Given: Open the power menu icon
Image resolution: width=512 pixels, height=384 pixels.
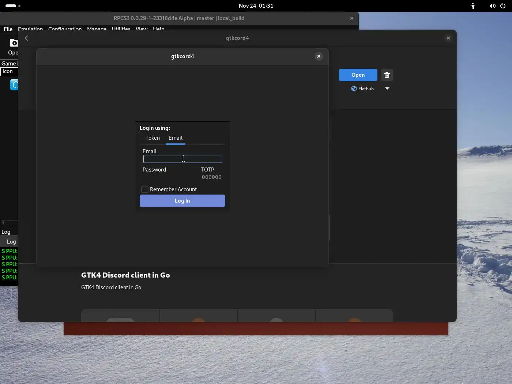Looking at the screenshot, I should click(503, 6).
